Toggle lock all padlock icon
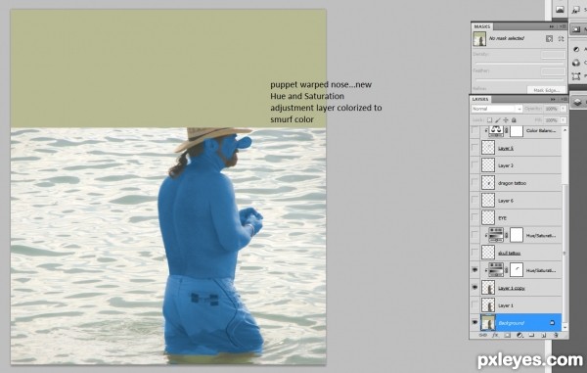Screen dimensions: 587x373 [x=514, y=120]
